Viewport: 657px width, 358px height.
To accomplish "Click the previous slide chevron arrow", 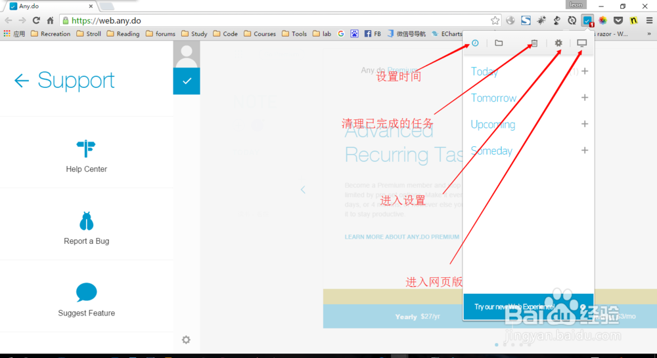I will pos(303,189).
